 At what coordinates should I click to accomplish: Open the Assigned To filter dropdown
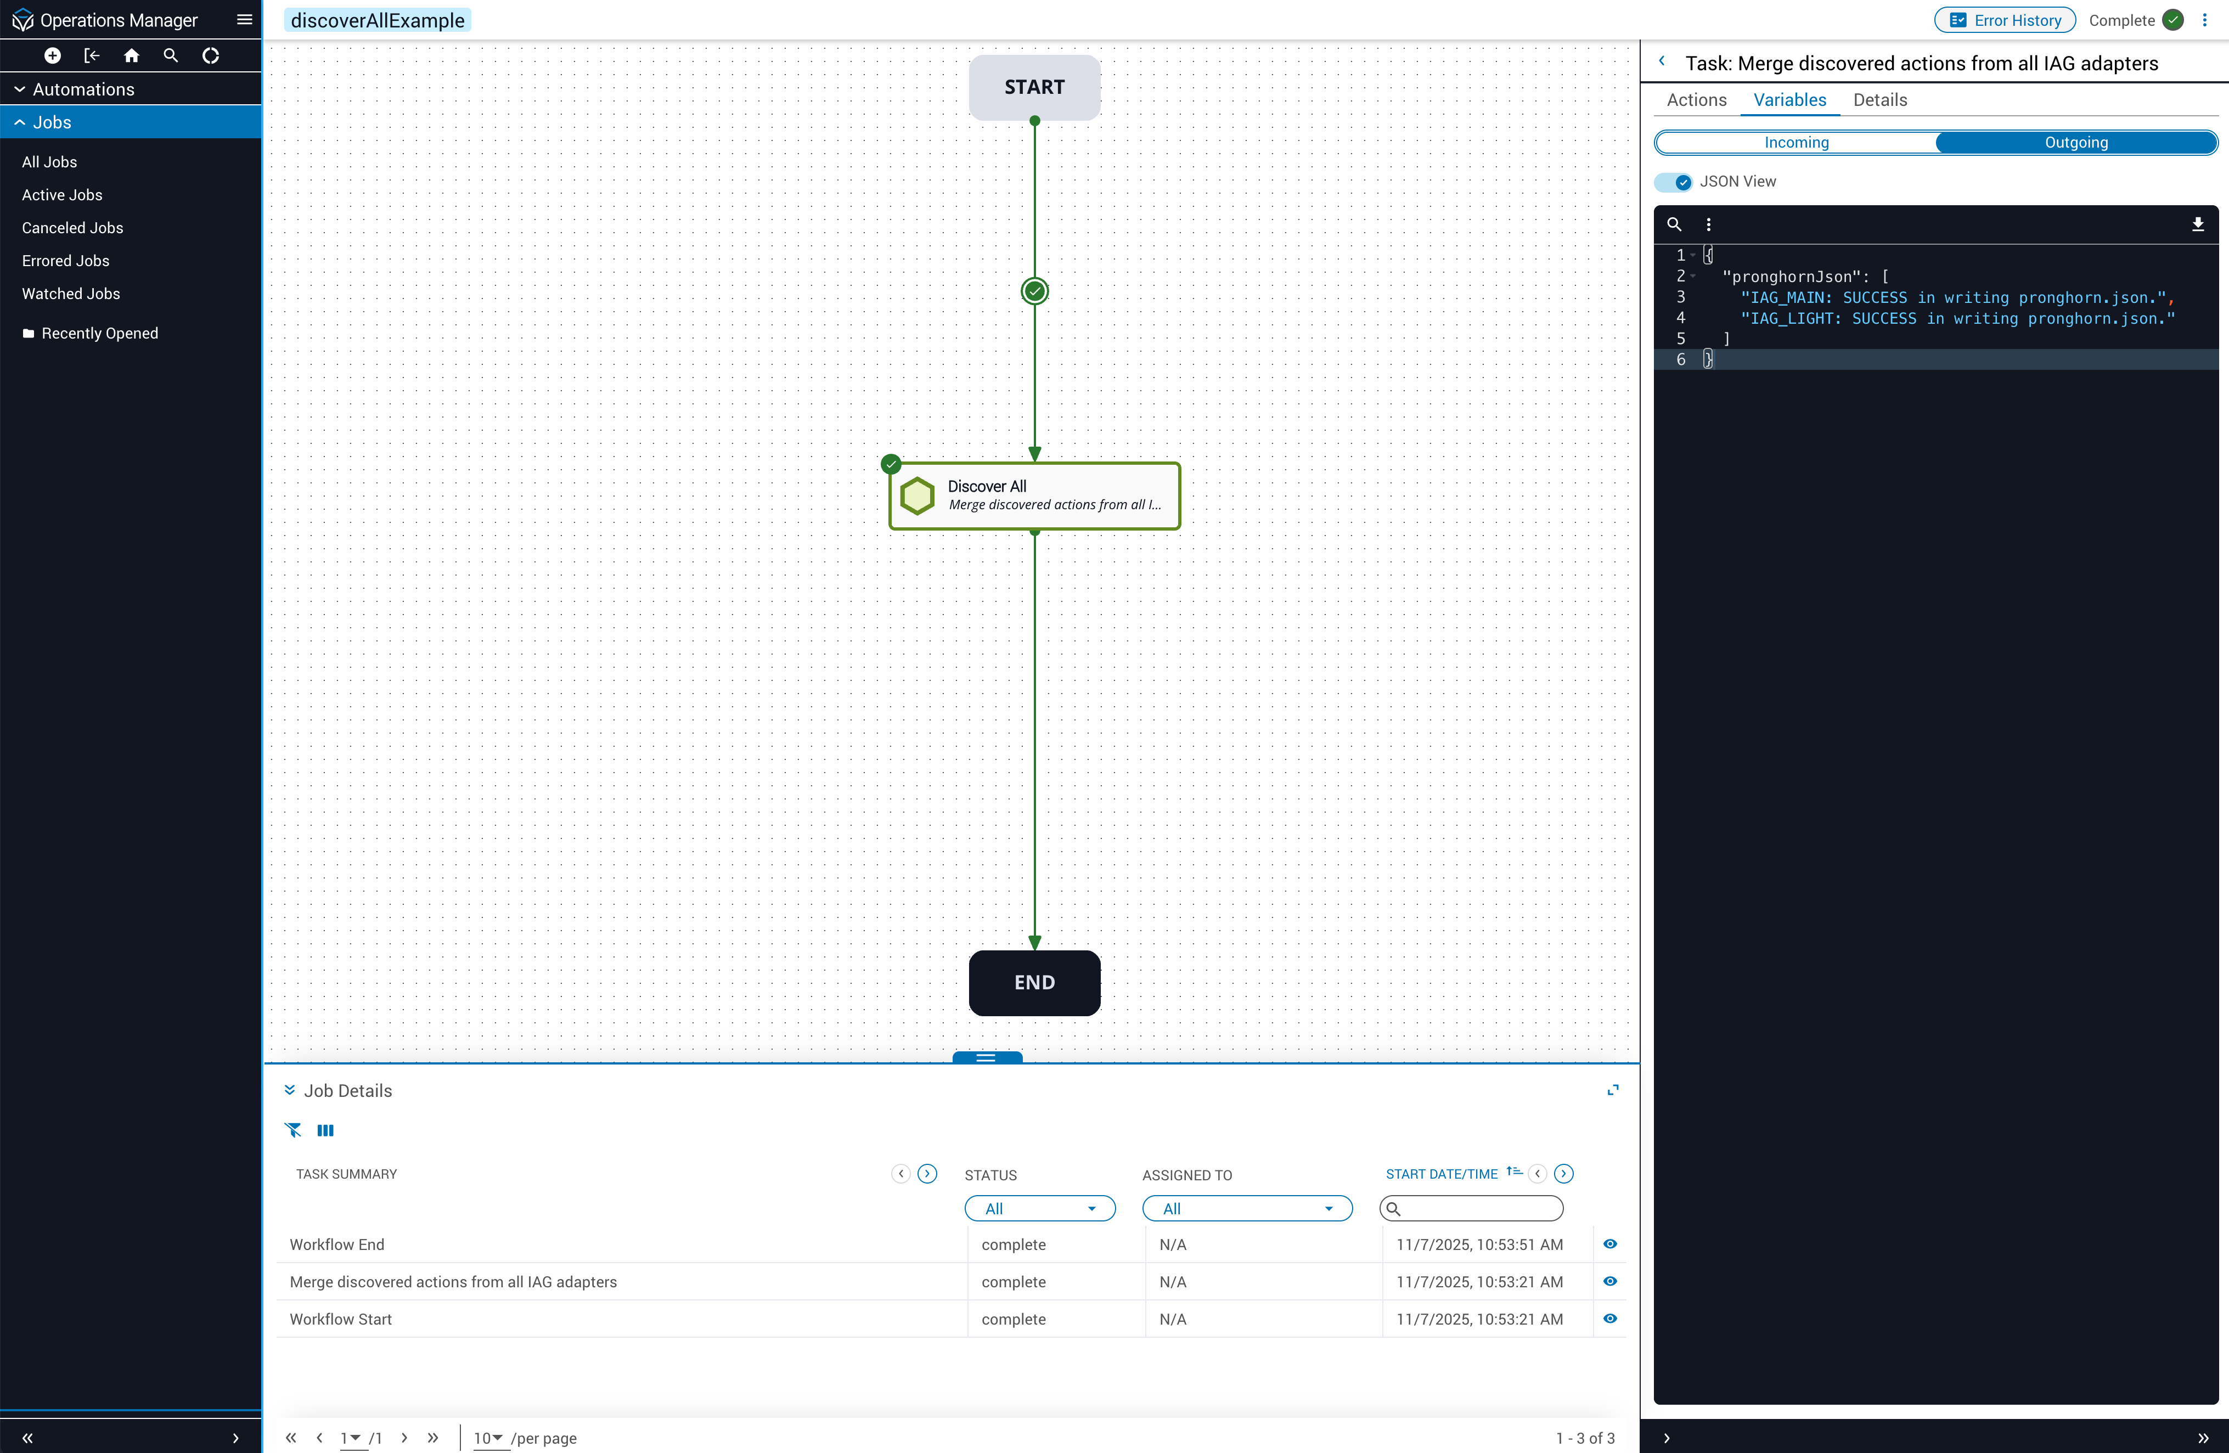pos(1247,1209)
